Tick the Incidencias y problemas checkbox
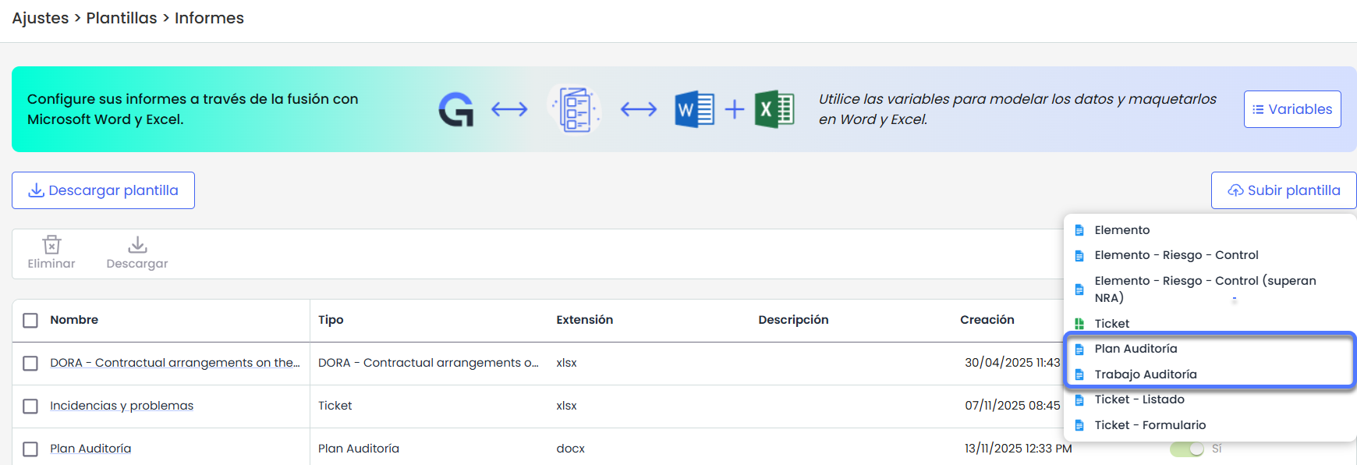This screenshot has width=1357, height=465. [30, 406]
